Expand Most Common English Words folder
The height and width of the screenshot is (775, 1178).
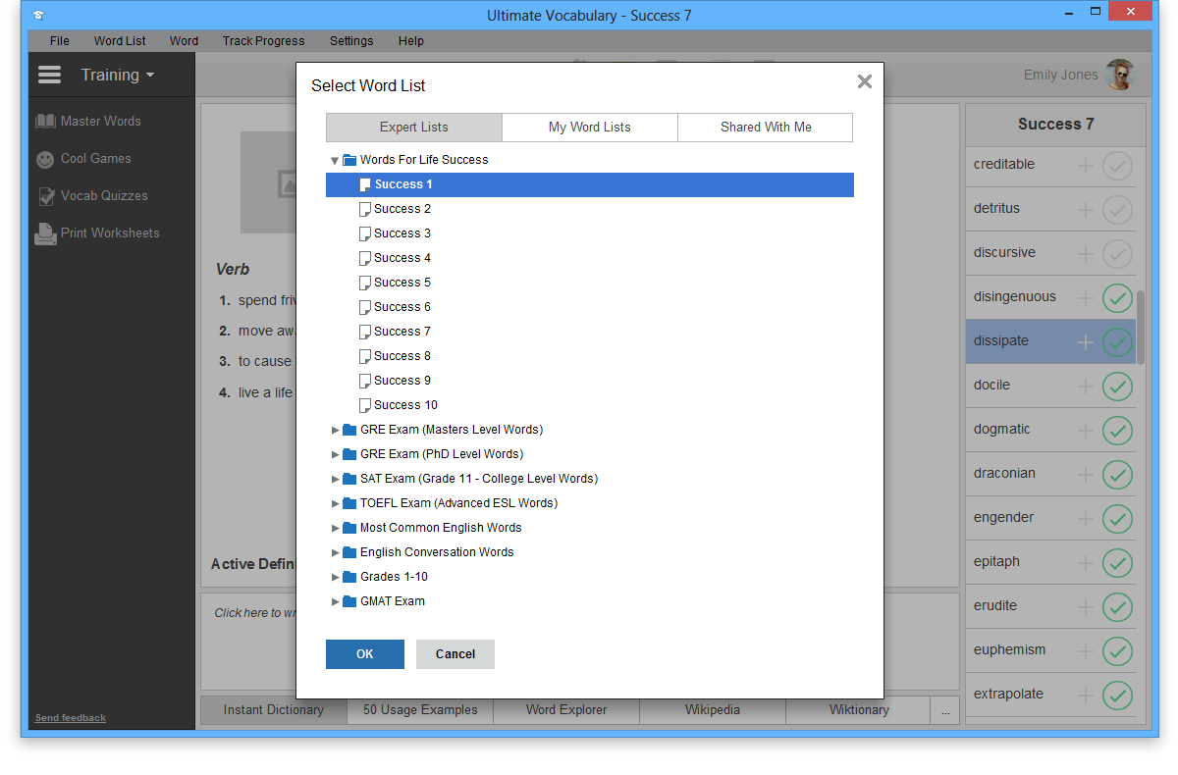click(335, 528)
